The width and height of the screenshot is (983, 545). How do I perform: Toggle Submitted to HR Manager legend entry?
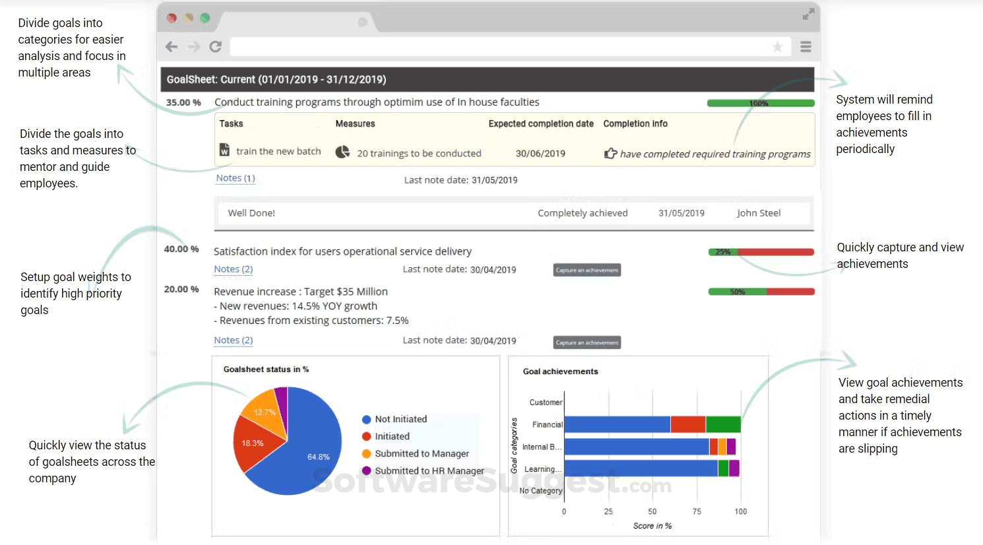coord(423,470)
